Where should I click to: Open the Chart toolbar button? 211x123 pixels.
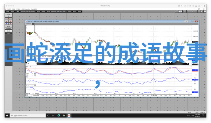point(7,12)
